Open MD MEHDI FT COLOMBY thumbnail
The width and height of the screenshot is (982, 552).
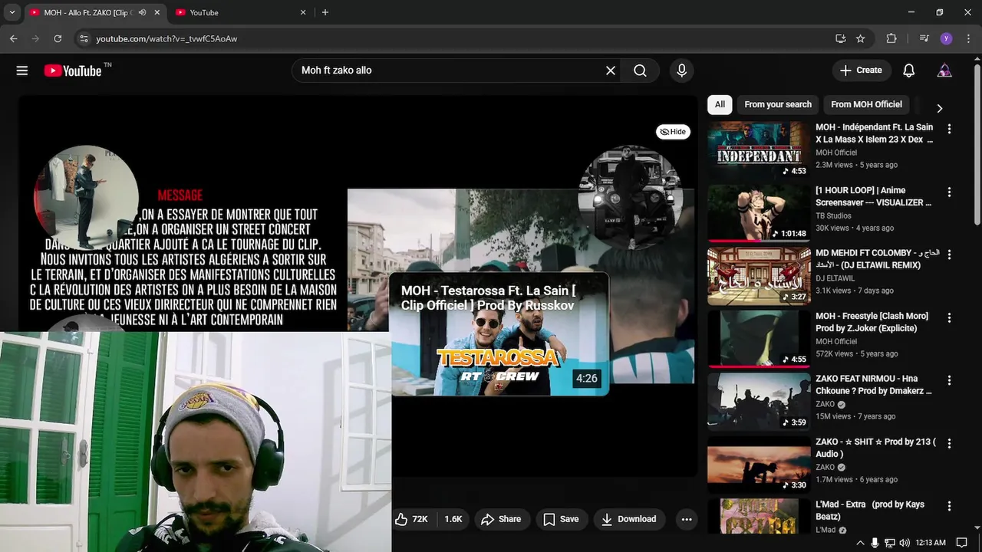click(759, 276)
